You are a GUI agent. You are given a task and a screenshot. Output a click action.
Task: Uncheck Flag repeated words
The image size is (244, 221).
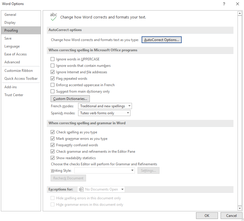53,78
